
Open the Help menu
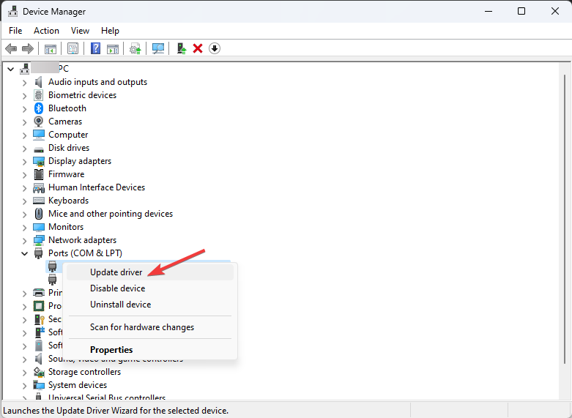coord(110,31)
